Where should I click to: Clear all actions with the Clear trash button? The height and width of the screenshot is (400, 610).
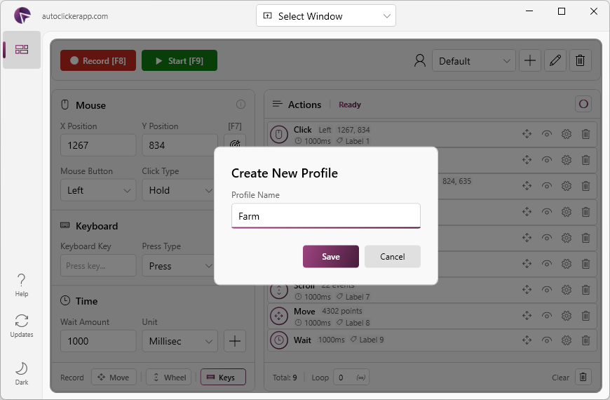(583, 377)
